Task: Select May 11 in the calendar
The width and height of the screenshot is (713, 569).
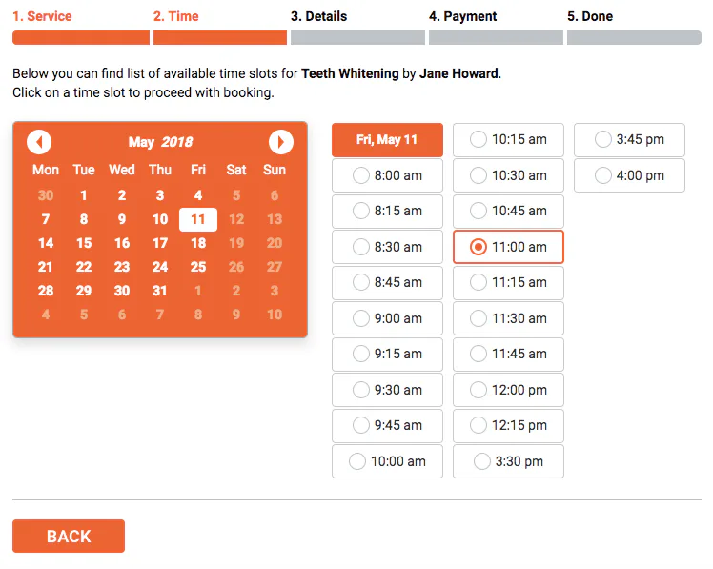Action: 198,219
